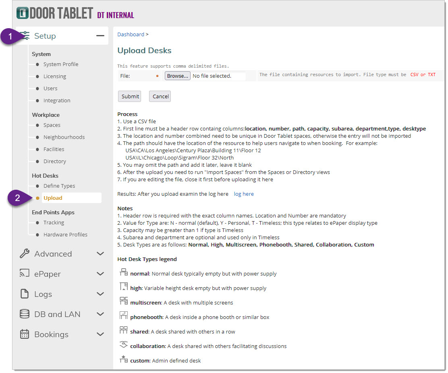Viewport: 448px width, 373px height.
Task: Click the Bookings calendar icon
Action: pyautogui.click(x=25, y=334)
